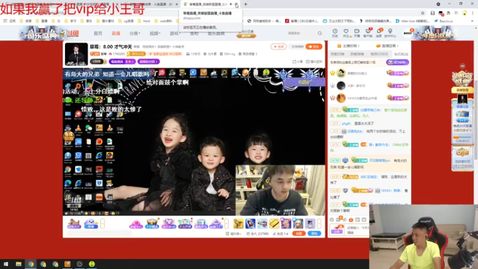This screenshot has width=478, height=269.
Task: Send the white airplane gift
Action: pyautogui.click(x=262, y=224)
